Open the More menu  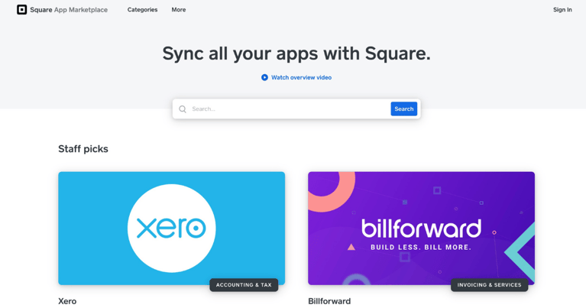coord(178,10)
